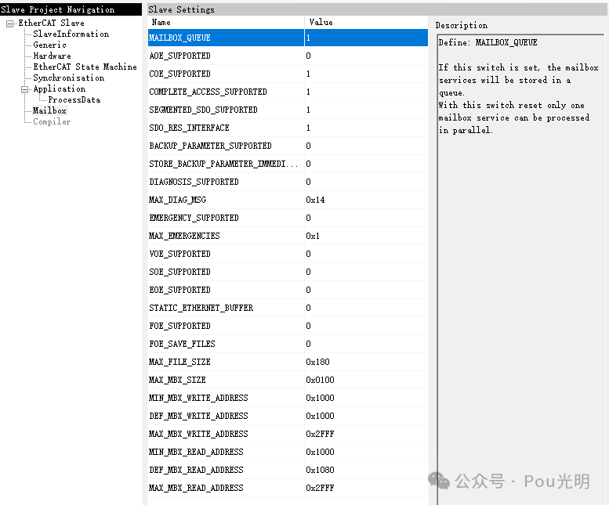
Task: Select the FOE_SAVE_FILES setting
Action: click(288, 344)
